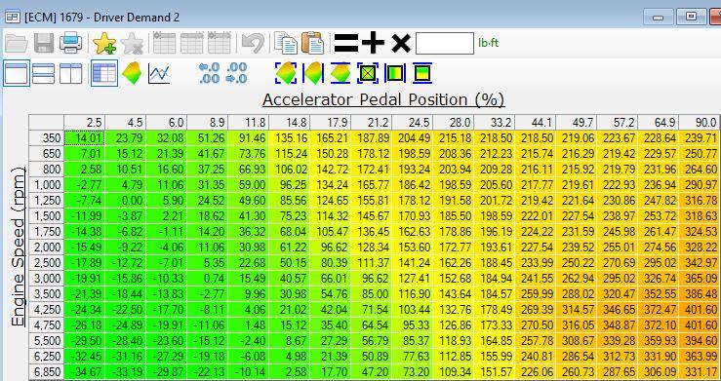Remove favorite using the greyed star icon
Viewport: 721px width, 381px height.
[132, 44]
